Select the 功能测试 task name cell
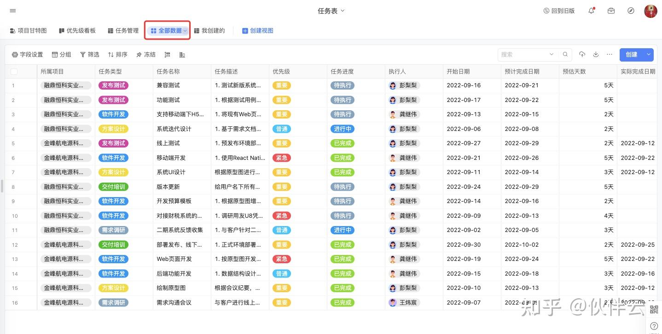The image size is (662, 334). tap(182, 100)
